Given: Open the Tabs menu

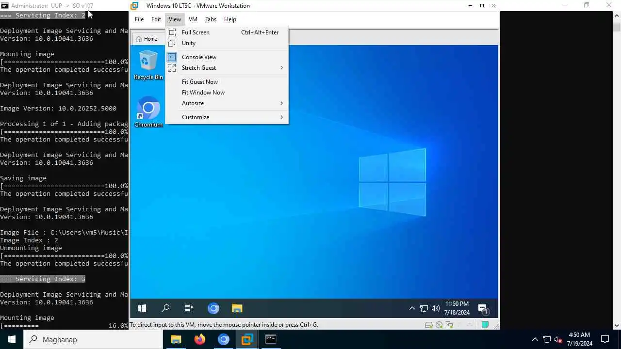Looking at the screenshot, I should pos(211,19).
